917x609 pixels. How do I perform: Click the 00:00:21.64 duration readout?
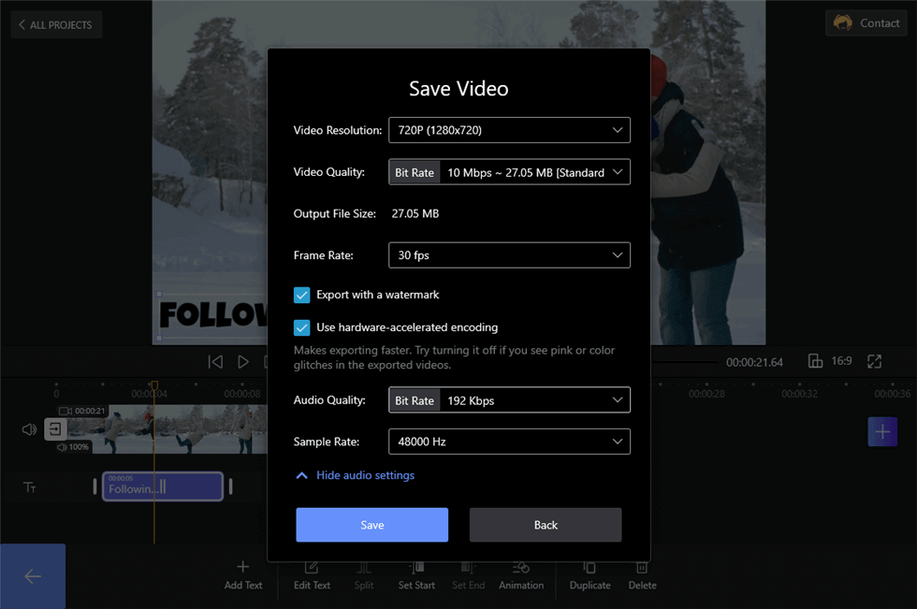754,362
